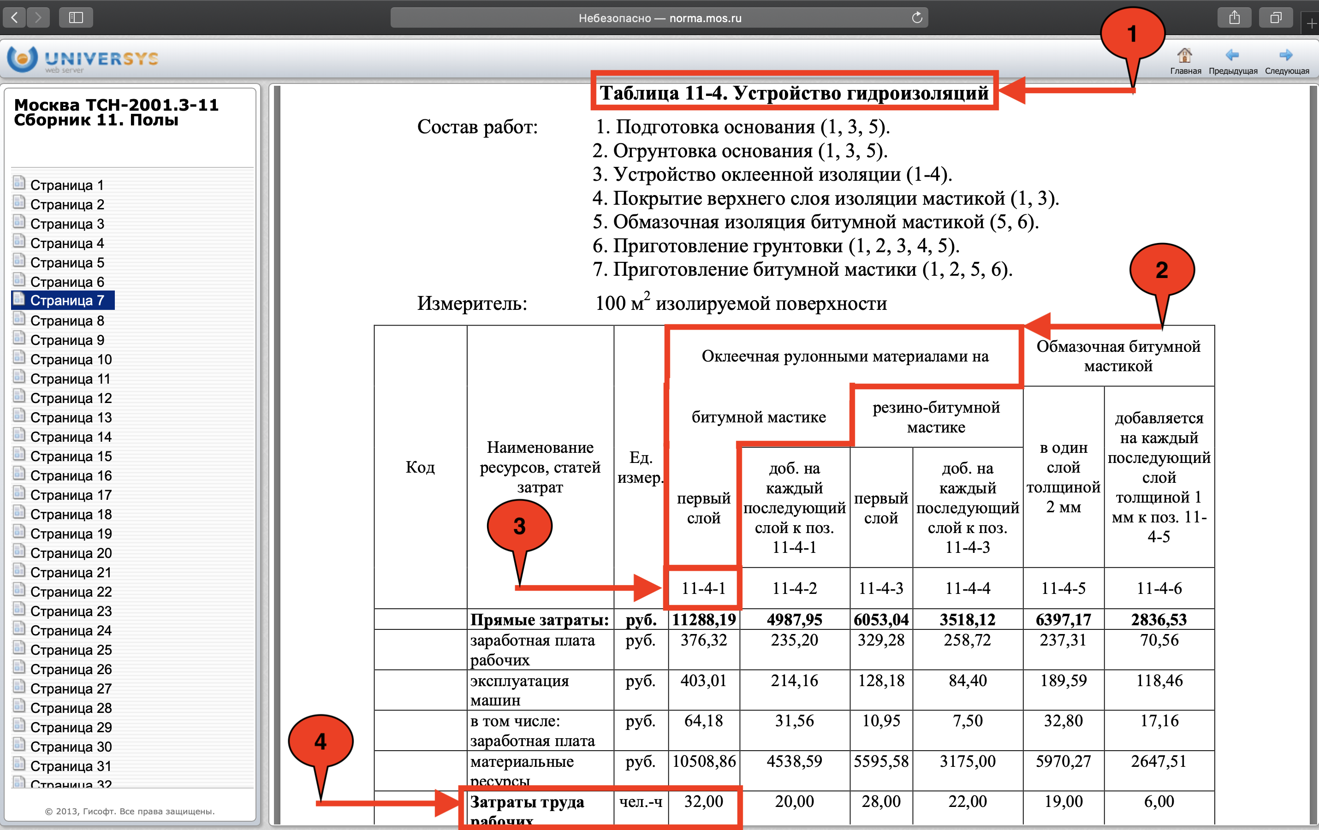
Task: Open Страница 16 in the page list
Action: point(71,475)
